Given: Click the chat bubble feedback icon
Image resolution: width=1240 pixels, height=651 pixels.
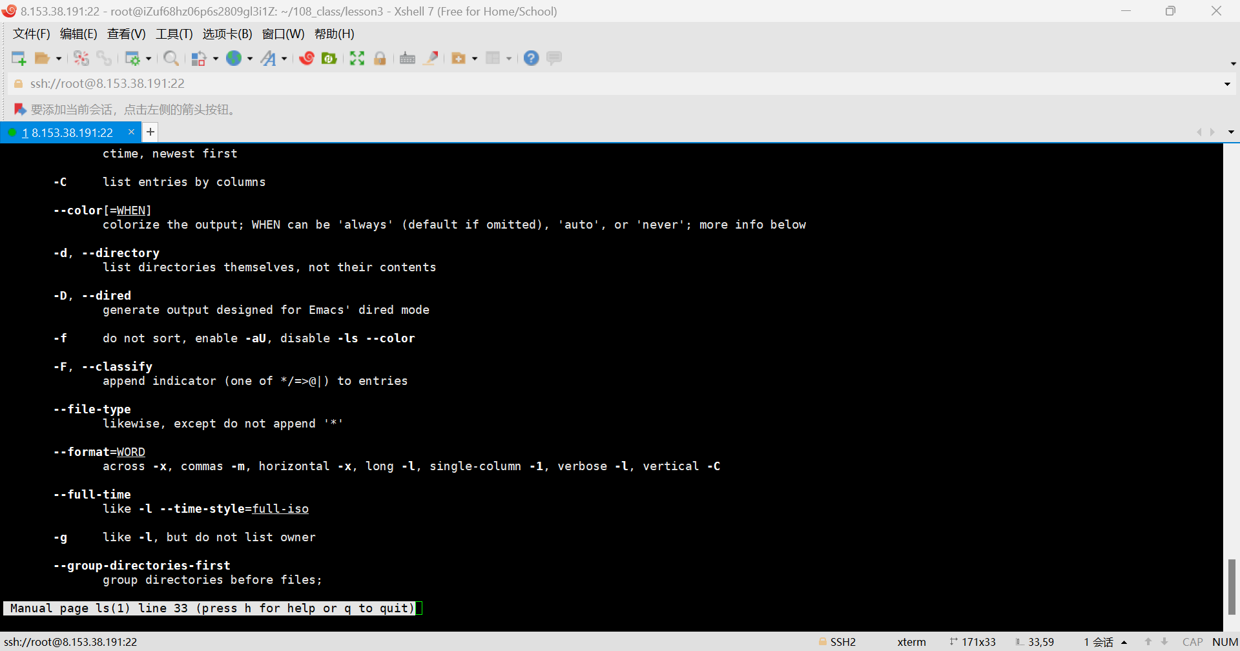Looking at the screenshot, I should point(554,59).
